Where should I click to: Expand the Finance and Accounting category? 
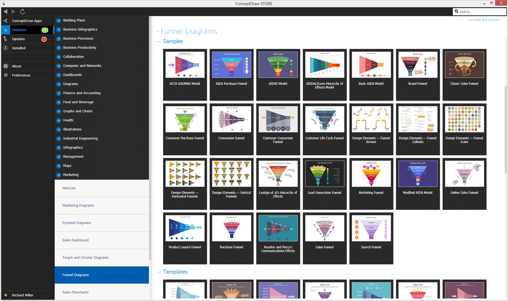click(59, 93)
